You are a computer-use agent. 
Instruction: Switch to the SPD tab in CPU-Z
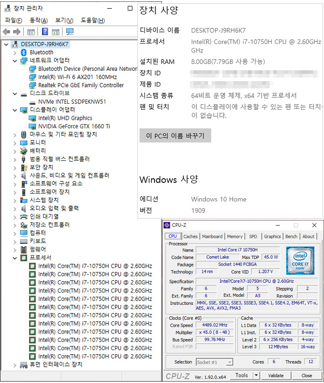(253, 237)
